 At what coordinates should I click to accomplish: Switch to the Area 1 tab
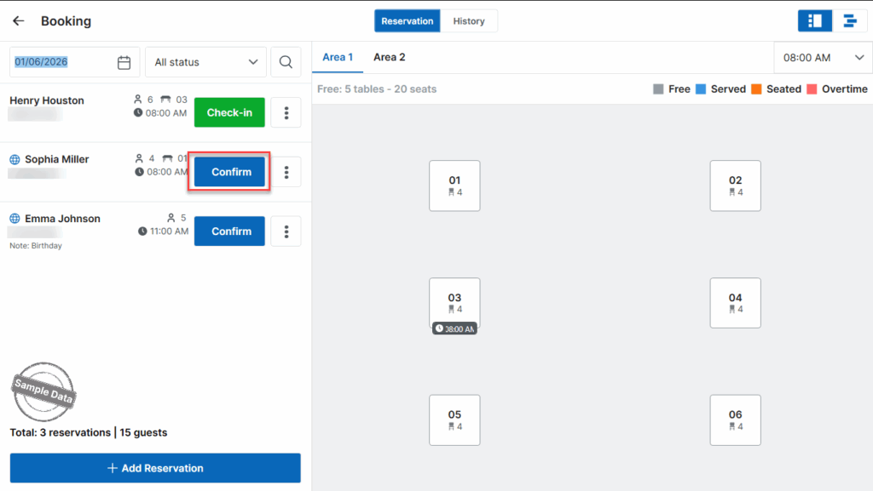[338, 57]
